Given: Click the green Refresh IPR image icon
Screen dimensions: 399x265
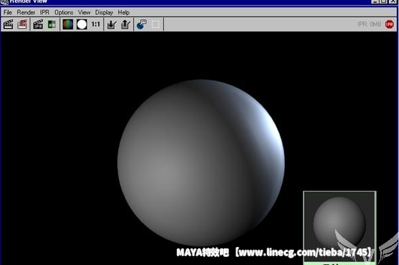Looking at the screenshot, I should pos(52,24).
